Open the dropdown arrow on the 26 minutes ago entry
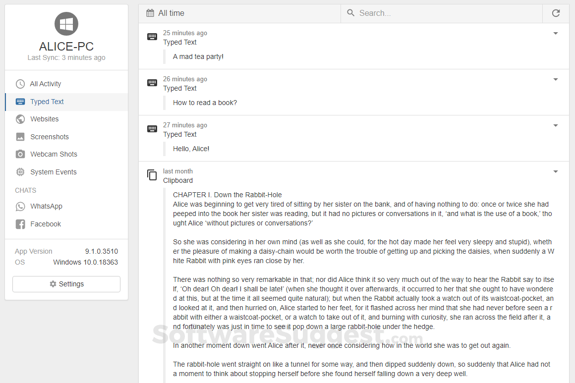575x383 pixels. tap(556, 80)
